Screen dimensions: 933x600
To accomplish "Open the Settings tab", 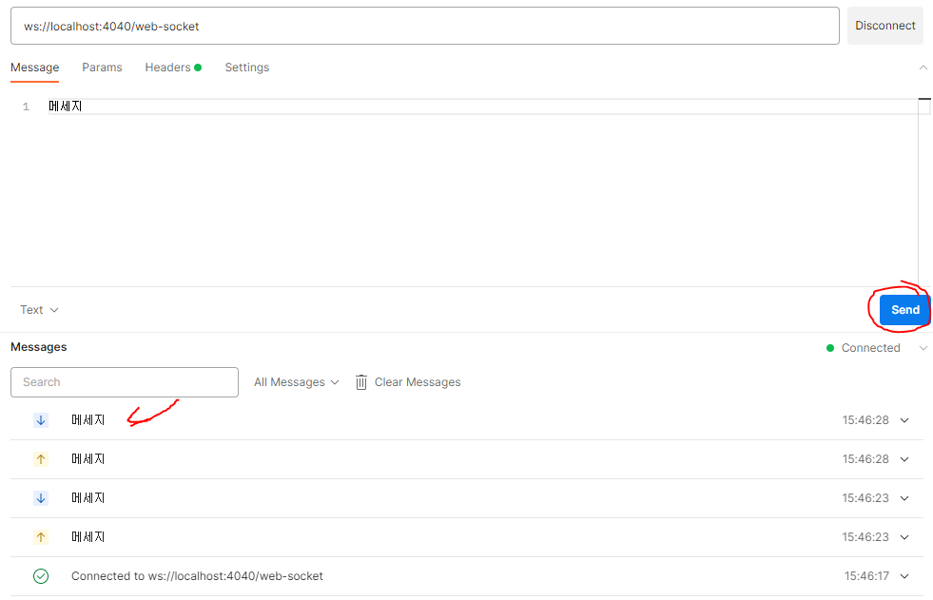I will pyautogui.click(x=247, y=68).
